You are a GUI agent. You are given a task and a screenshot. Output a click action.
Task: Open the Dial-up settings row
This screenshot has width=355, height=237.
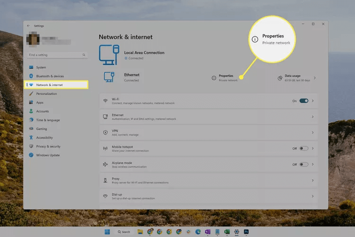click(x=208, y=196)
